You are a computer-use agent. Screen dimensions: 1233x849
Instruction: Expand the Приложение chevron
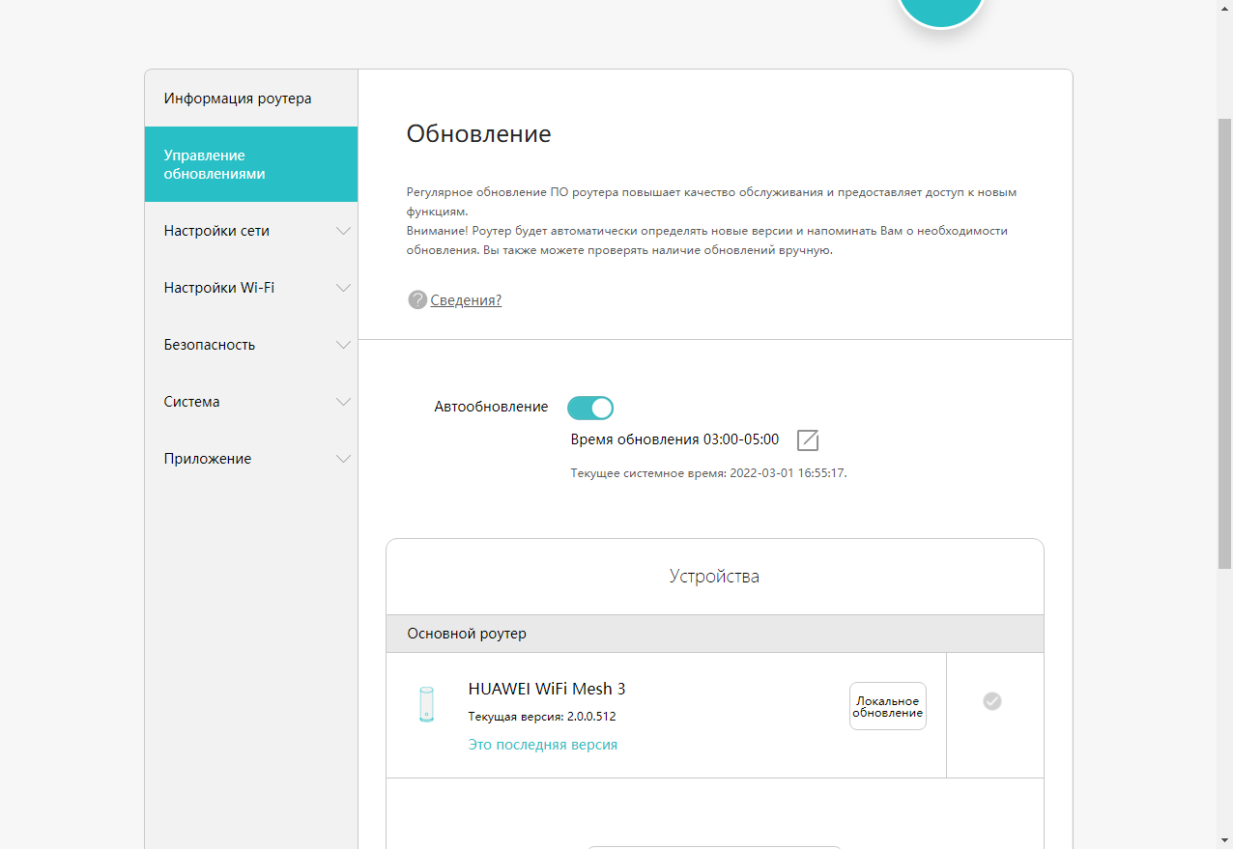(343, 459)
